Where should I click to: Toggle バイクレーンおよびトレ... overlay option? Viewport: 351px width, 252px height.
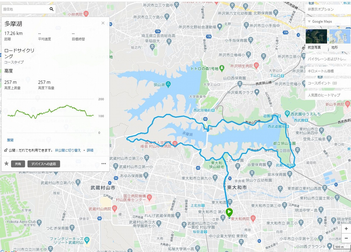[x=328, y=59]
